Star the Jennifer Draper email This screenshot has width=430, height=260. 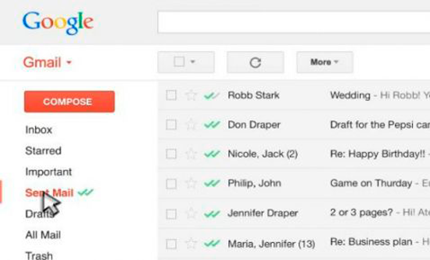[191, 214]
